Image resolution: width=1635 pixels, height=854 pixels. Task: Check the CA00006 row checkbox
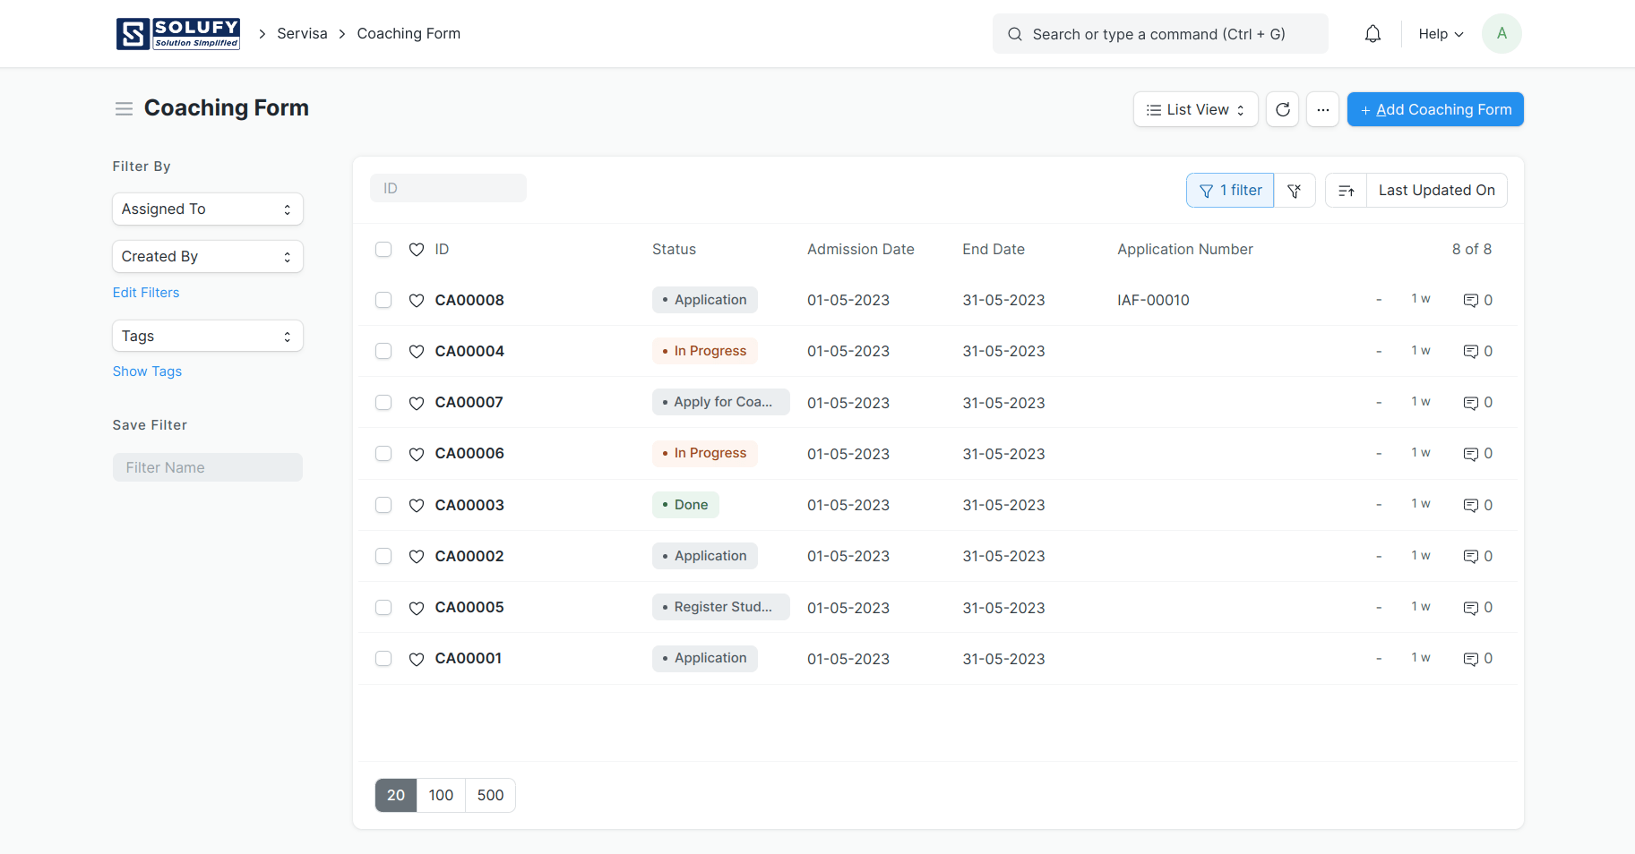tap(383, 453)
